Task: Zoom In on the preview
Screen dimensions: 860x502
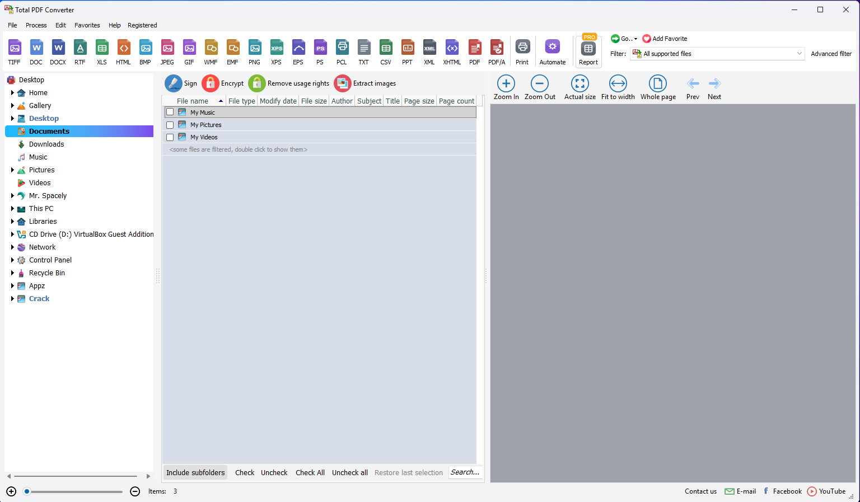Action: 506,88
